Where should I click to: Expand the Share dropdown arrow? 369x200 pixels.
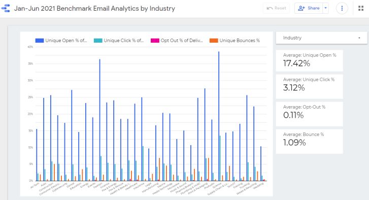tap(326, 8)
